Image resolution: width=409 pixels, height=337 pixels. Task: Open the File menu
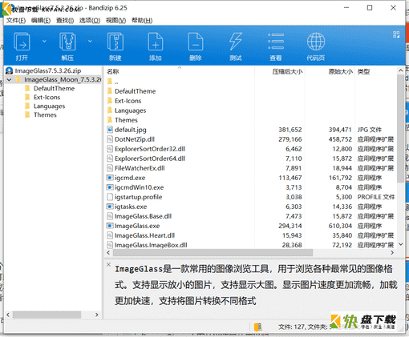click(x=16, y=21)
